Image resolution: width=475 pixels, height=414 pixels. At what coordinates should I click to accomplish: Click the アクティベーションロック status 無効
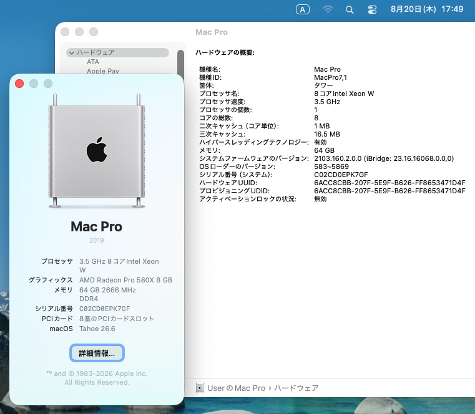tap(320, 199)
